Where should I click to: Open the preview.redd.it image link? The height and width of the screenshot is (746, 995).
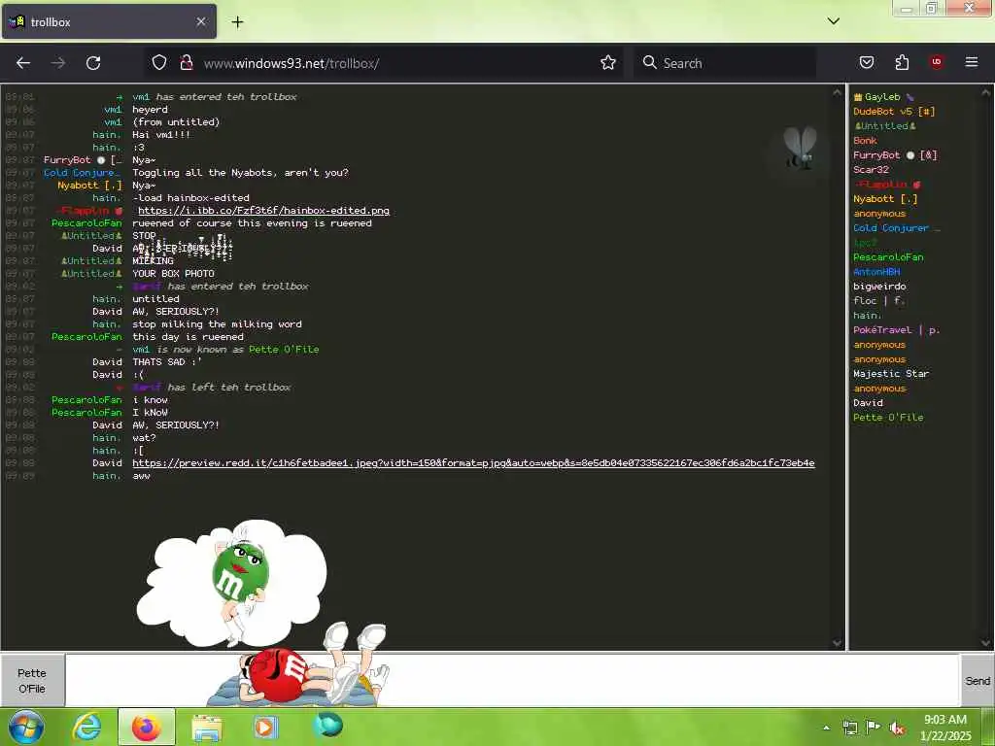click(473, 463)
